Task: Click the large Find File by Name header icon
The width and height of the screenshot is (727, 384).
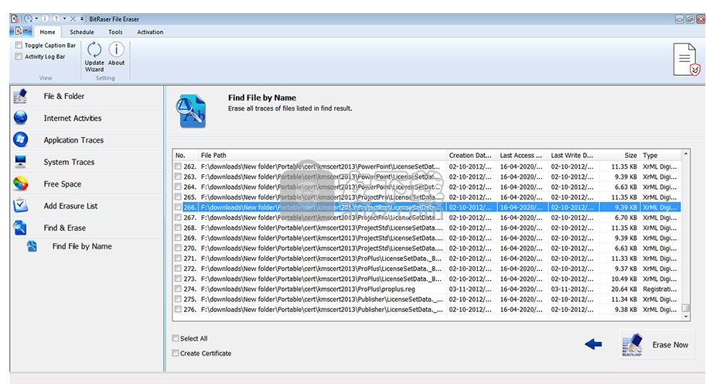Action: pyautogui.click(x=190, y=111)
